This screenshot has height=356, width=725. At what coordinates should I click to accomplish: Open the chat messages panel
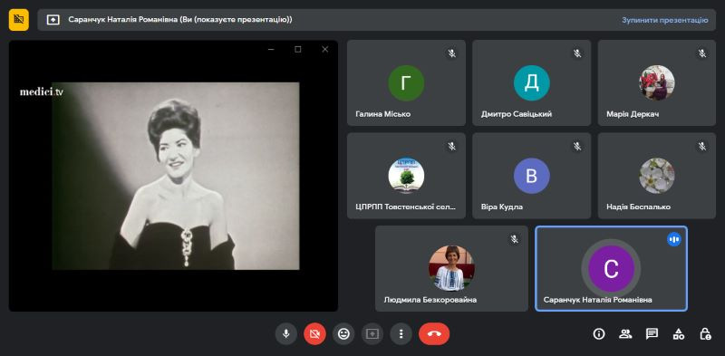652,334
